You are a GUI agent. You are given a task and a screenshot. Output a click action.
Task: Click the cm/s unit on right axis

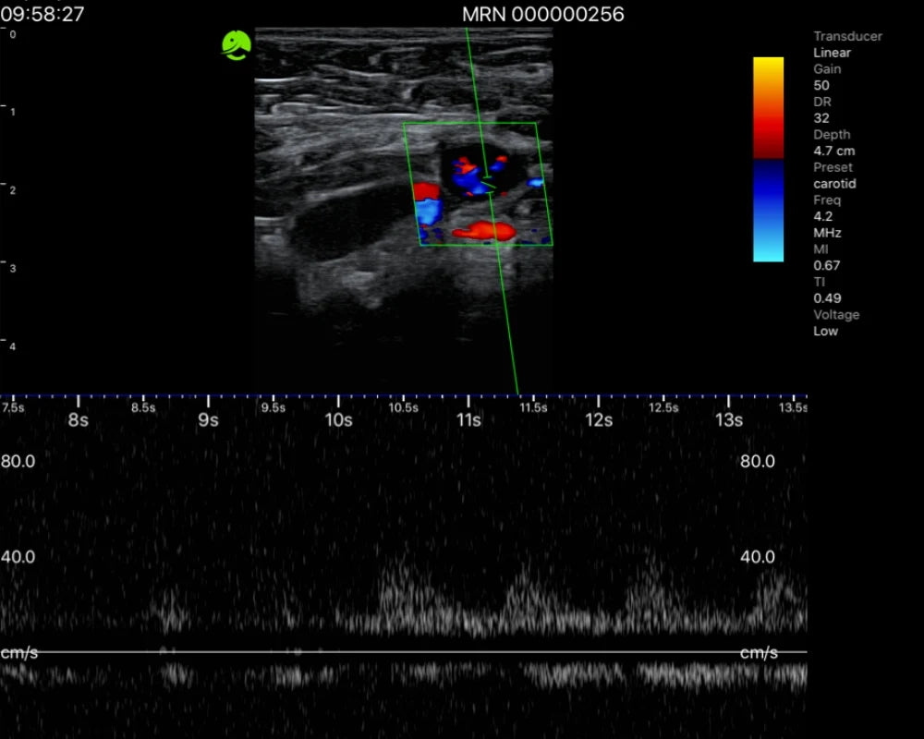[x=759, y=653]
